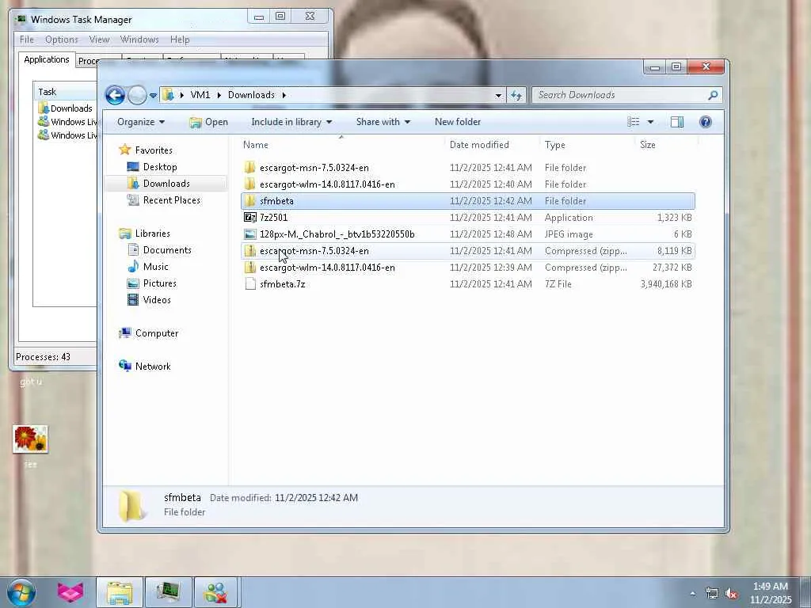Screen dimensions: 811x608
Task: Select the sfmbeta folder row
Action: (x=468, y=201)
